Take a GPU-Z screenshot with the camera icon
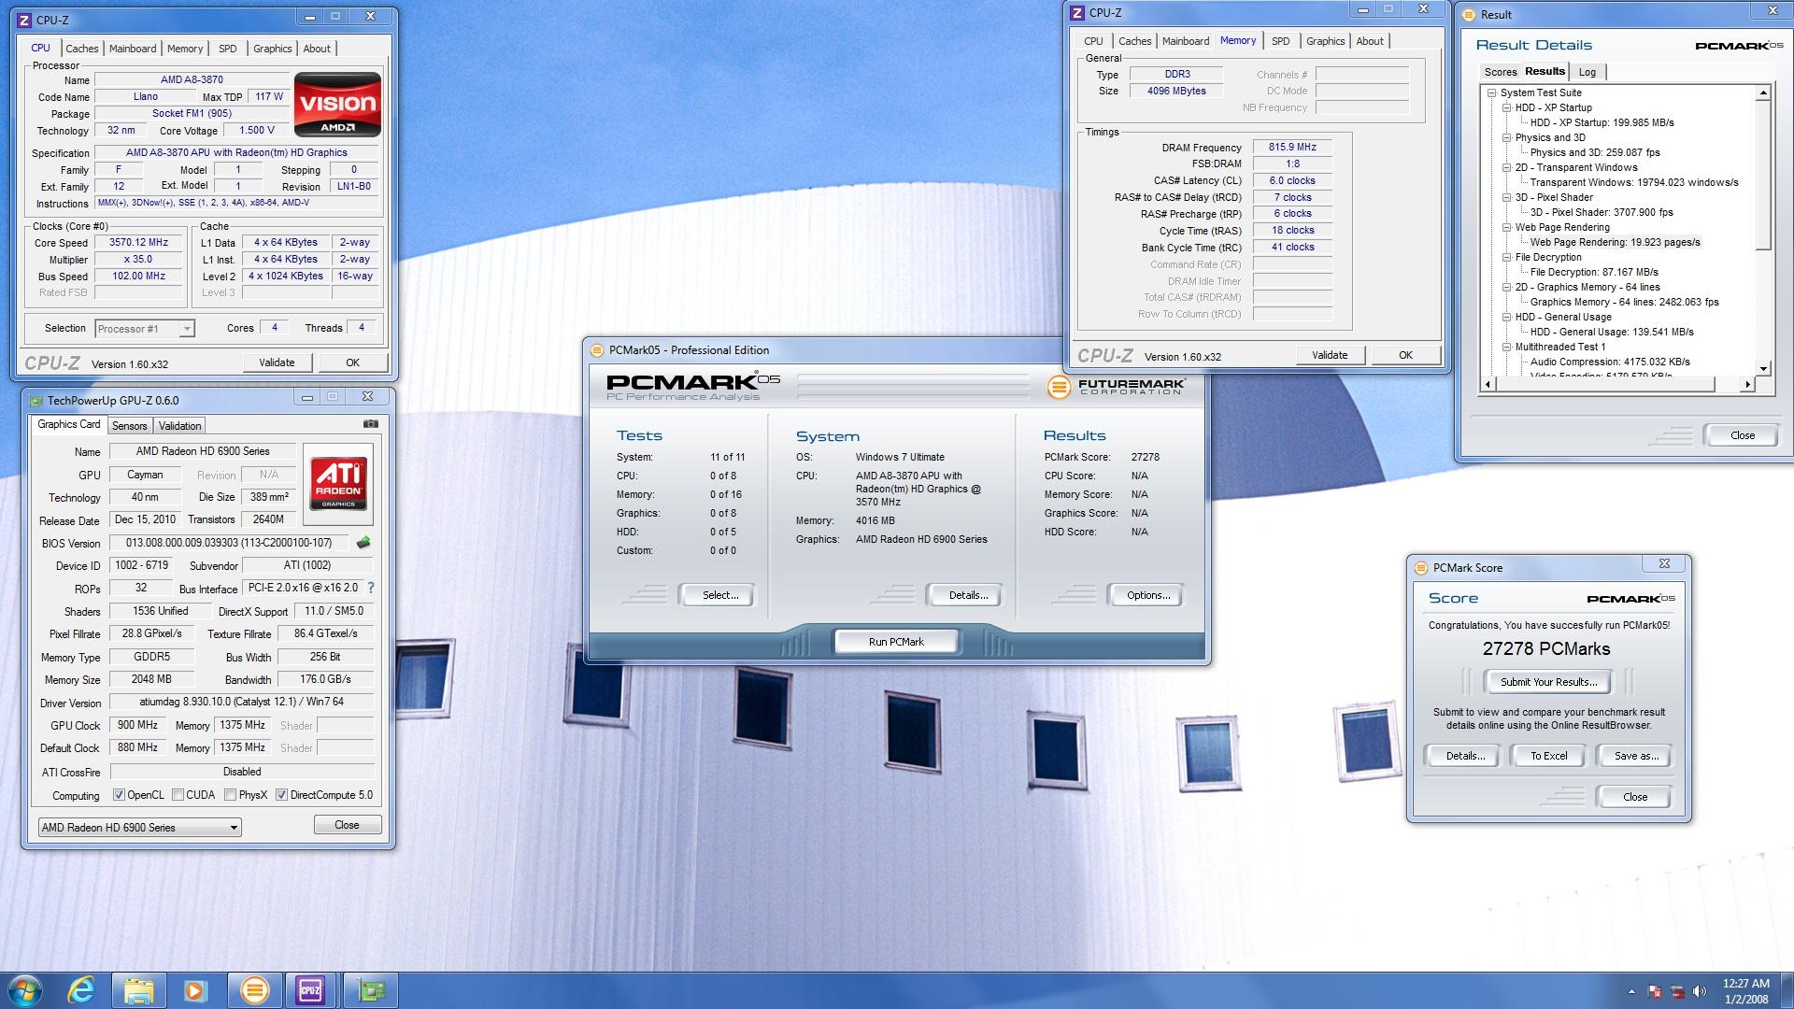This screenshot has width=1794, height=1009. point(370,423)
